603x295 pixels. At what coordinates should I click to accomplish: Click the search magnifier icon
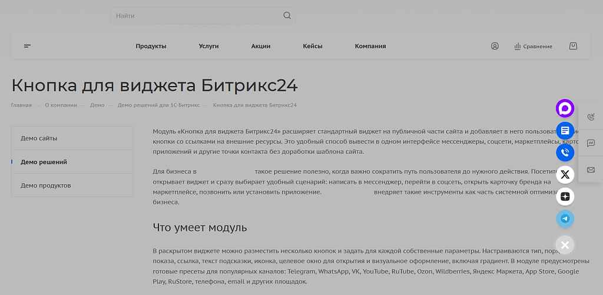[287, 16]
